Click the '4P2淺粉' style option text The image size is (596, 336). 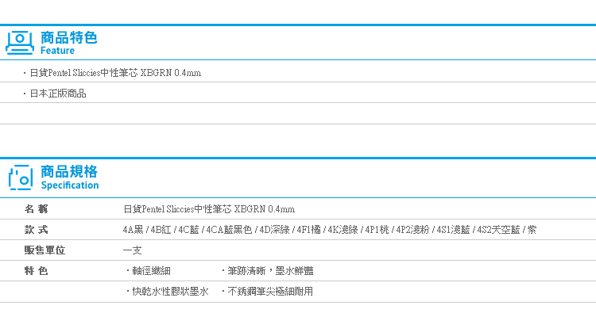[412, 230]
